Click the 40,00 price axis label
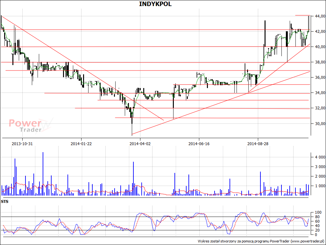The image size is (326, 245). pos(320,47)
